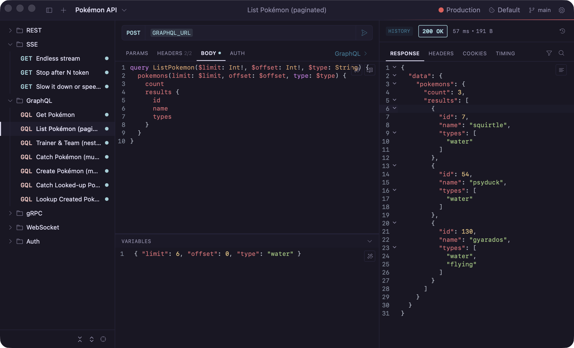Viewport: 574px width, 348px height.
Task: Open the GraphQL docs book icon
Action: coord(370,70)
